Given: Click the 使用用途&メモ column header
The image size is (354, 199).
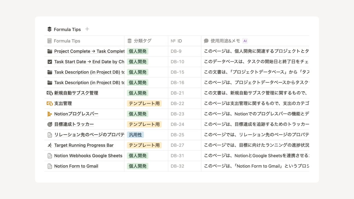Looking at the screenshot, I should (x=255, y=41).
